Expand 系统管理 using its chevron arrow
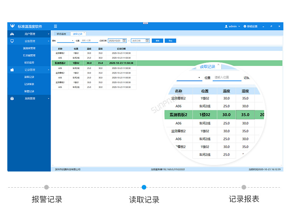 tap(48, 99)
